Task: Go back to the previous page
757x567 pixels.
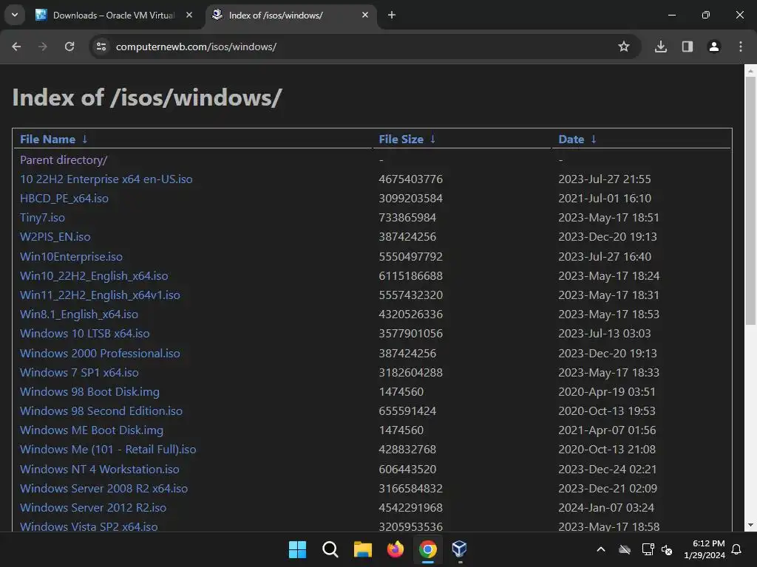Action: coord(16,47)
